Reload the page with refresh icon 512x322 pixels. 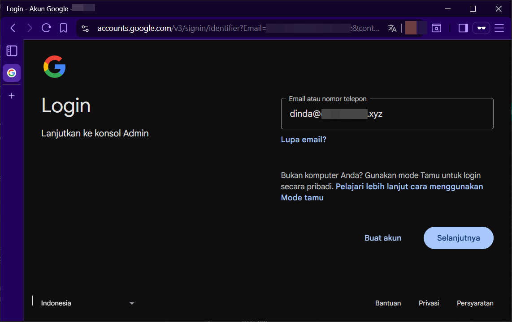(x=46, y=28)
